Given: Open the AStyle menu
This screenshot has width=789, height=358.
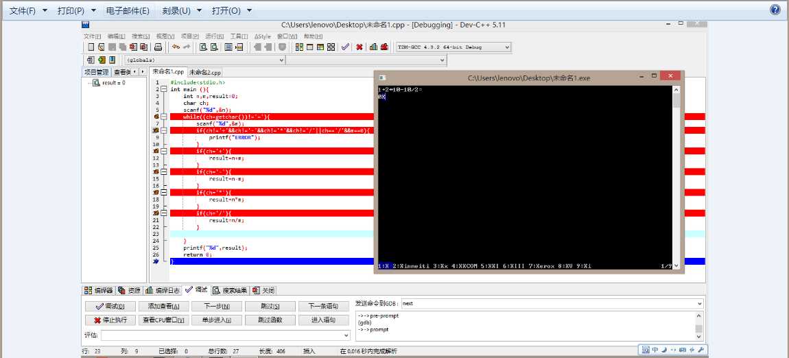Looking at the screenshot, I should point(262,36).
